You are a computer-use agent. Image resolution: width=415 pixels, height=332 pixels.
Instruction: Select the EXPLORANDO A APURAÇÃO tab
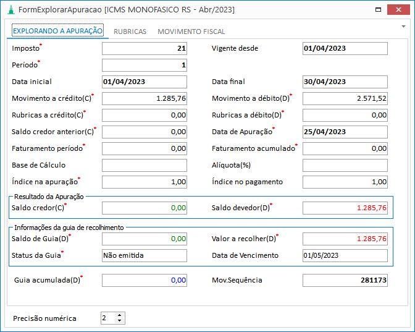pos(57,31)
